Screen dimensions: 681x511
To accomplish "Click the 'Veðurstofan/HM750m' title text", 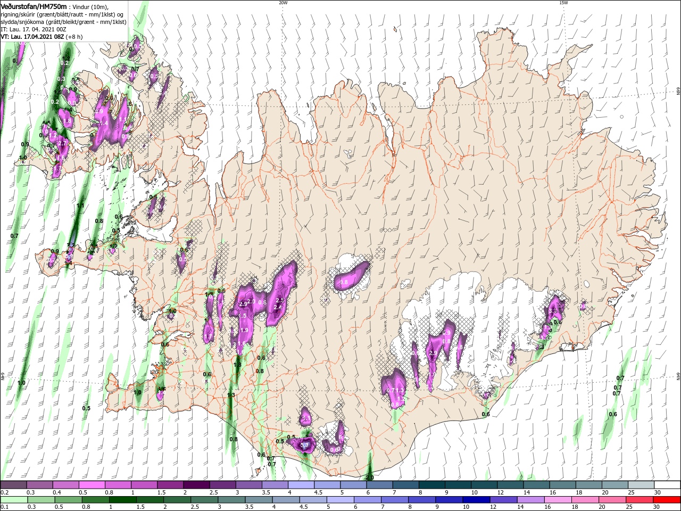I will 34,6.
